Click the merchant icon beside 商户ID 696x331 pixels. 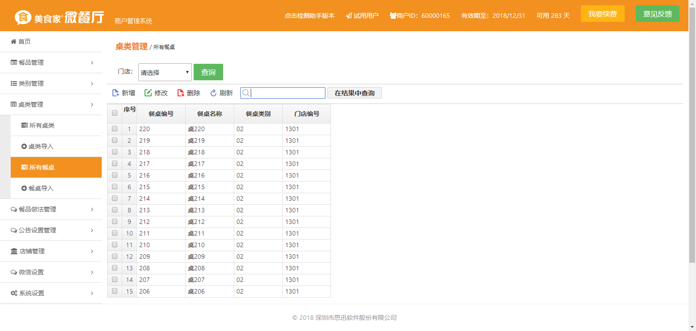tap(393, 16)
